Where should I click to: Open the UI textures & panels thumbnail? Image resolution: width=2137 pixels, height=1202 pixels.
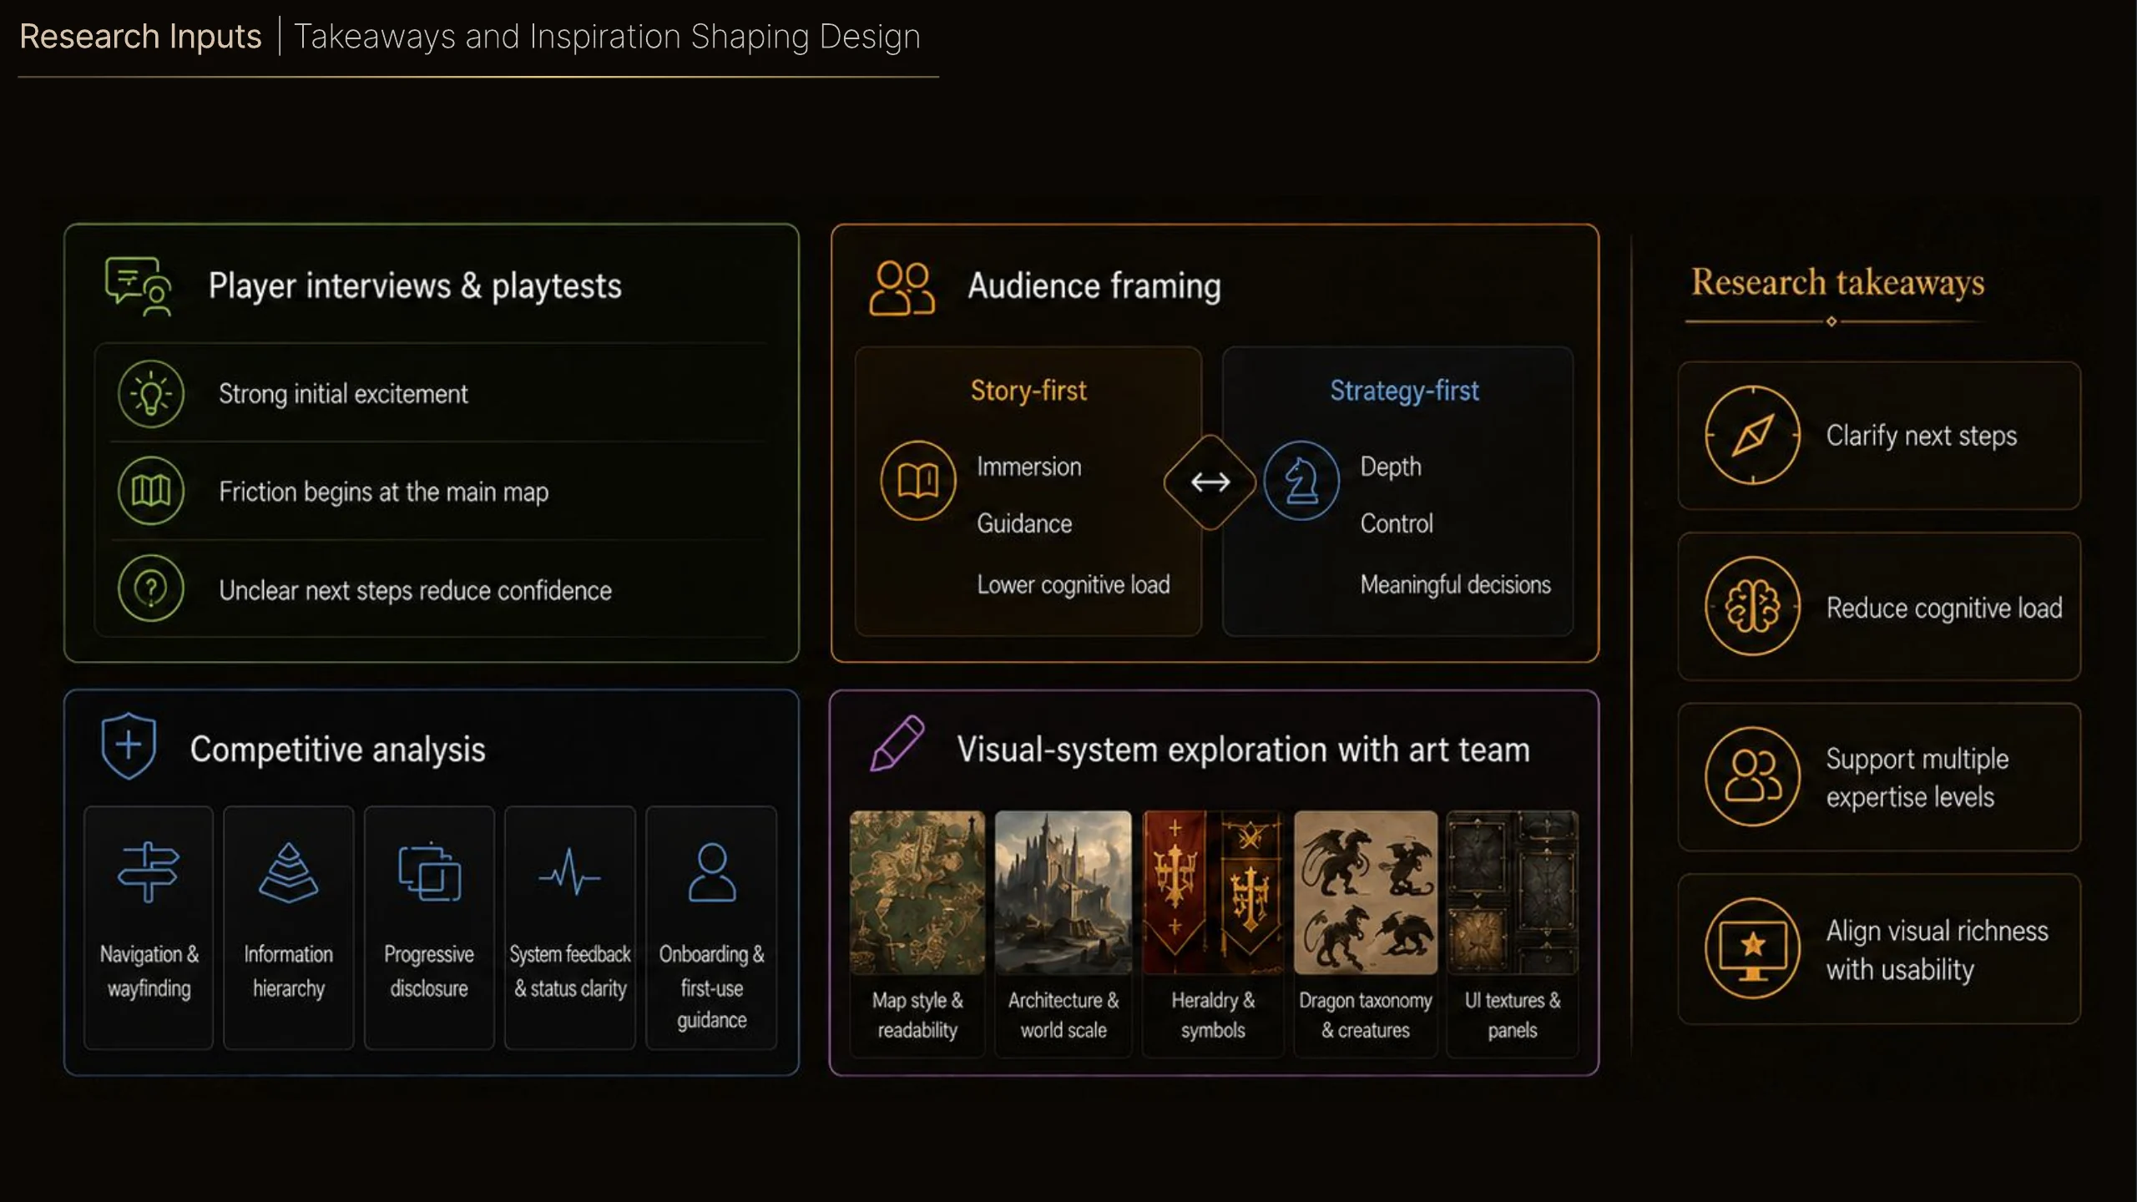pyautogui.click(x=1513, y=892)
